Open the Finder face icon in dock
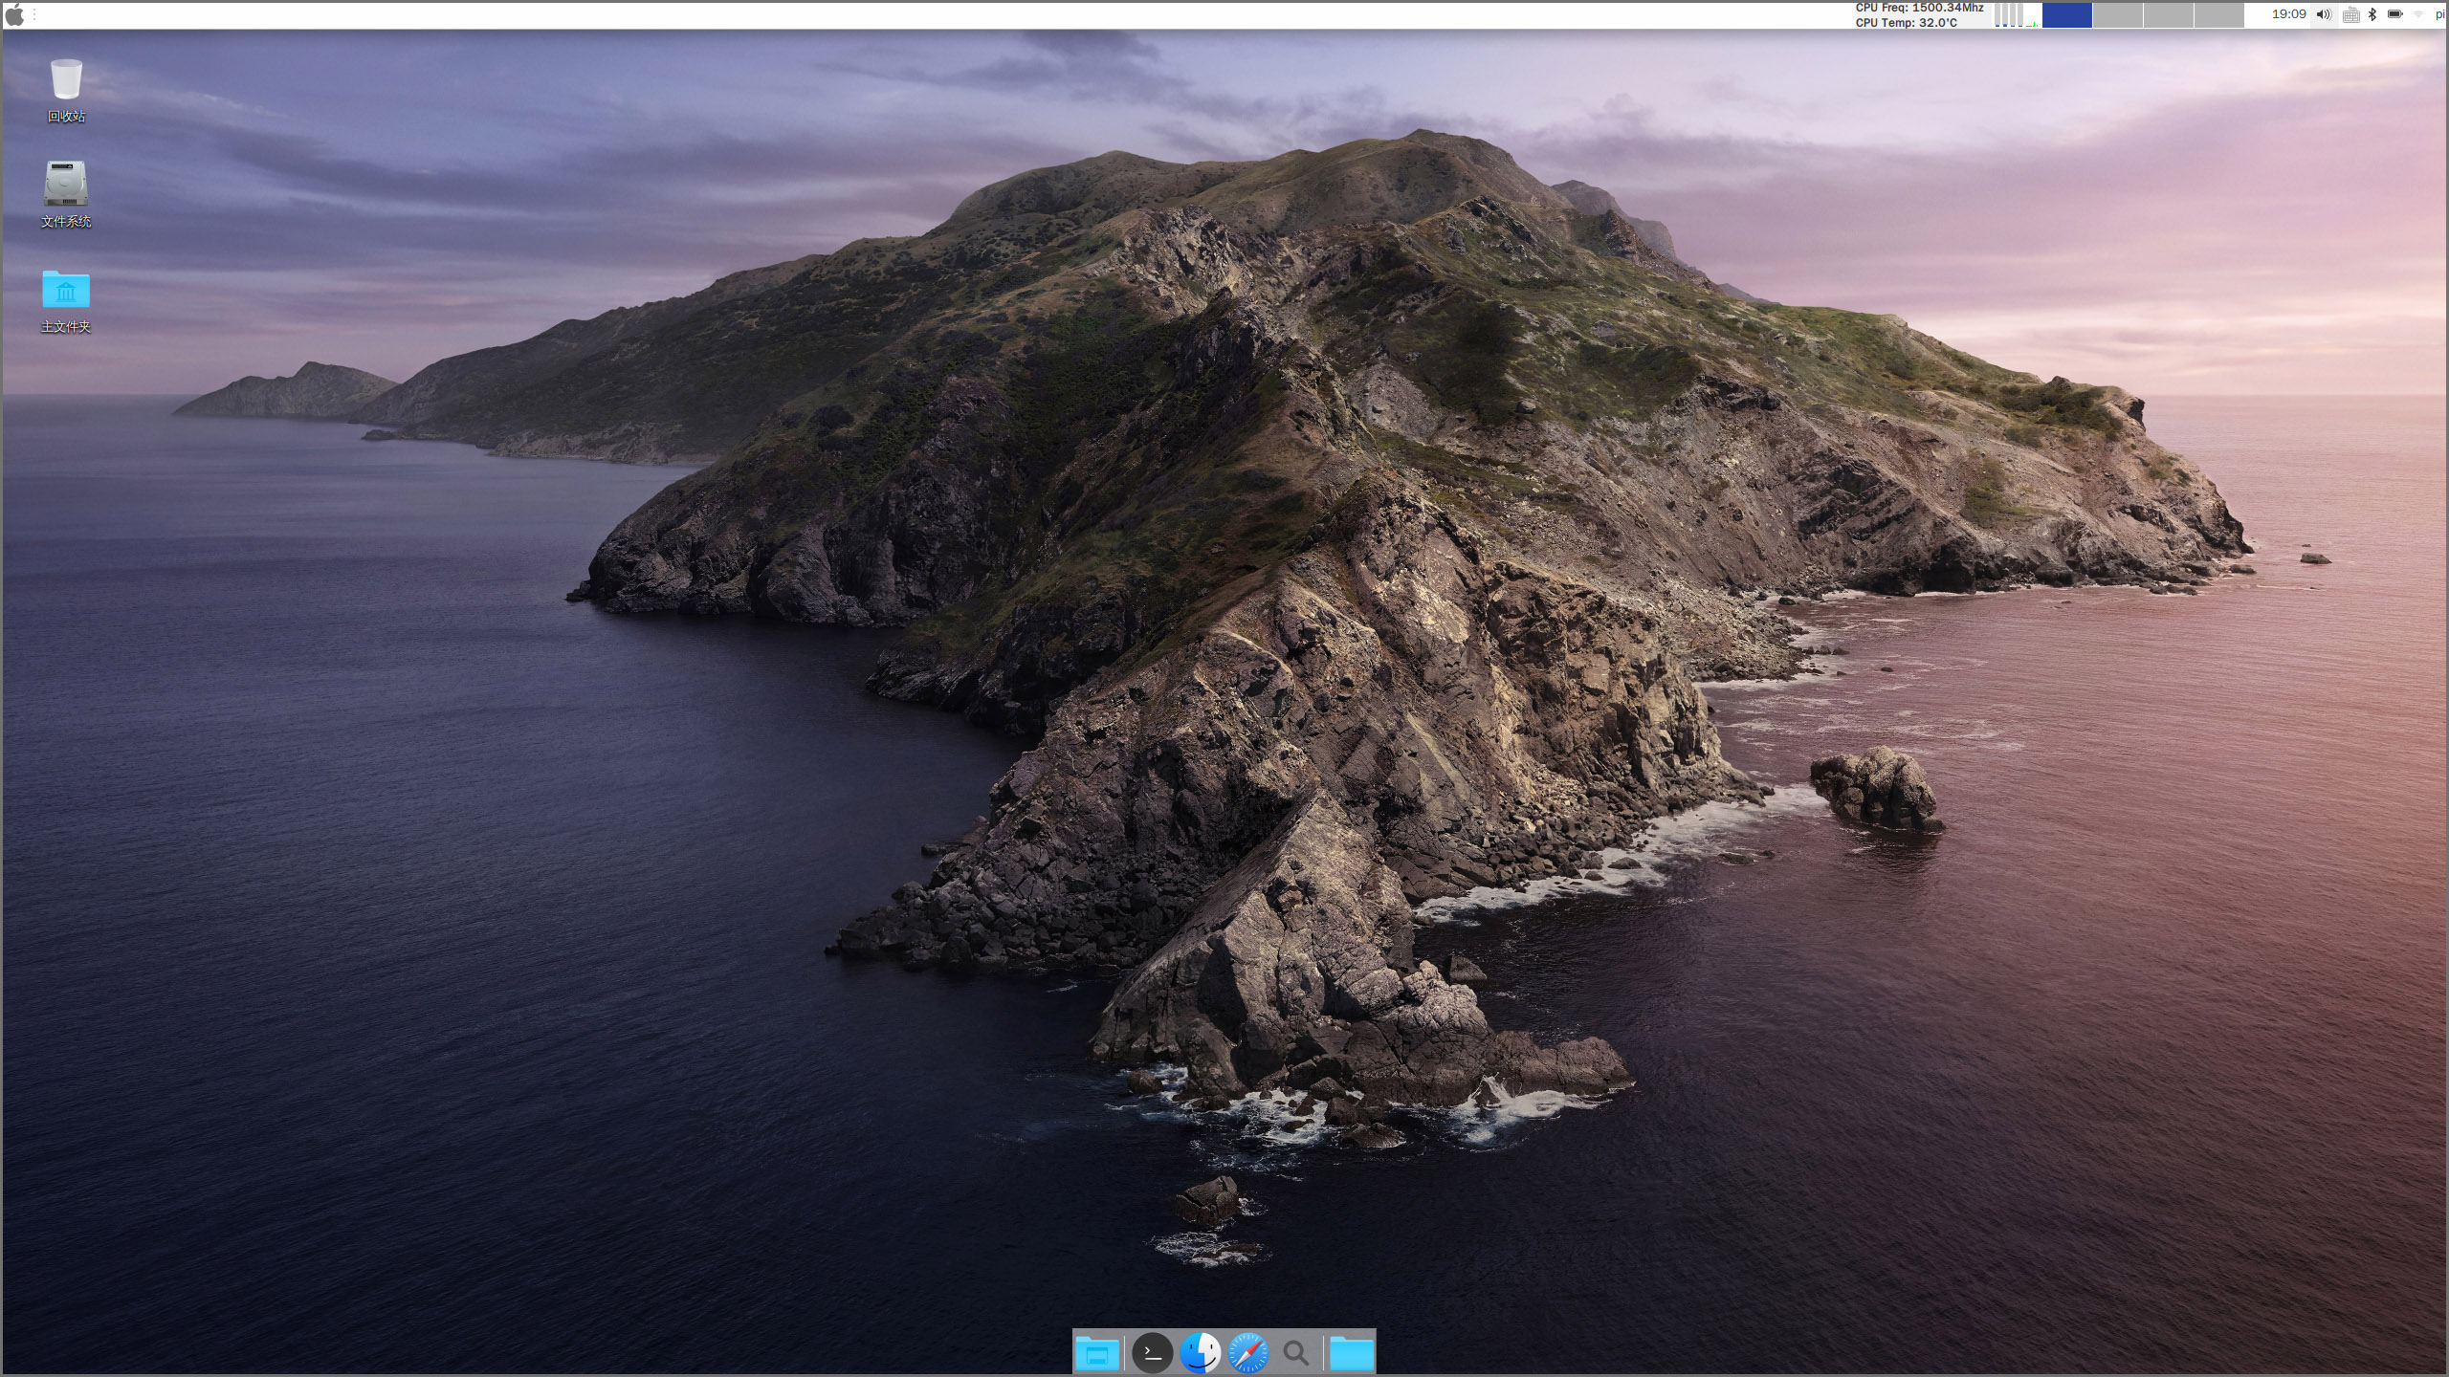Image resolution: width=2449 pixels, height=1377 pixels. pyautogui.click(x=1200, y=1353)
